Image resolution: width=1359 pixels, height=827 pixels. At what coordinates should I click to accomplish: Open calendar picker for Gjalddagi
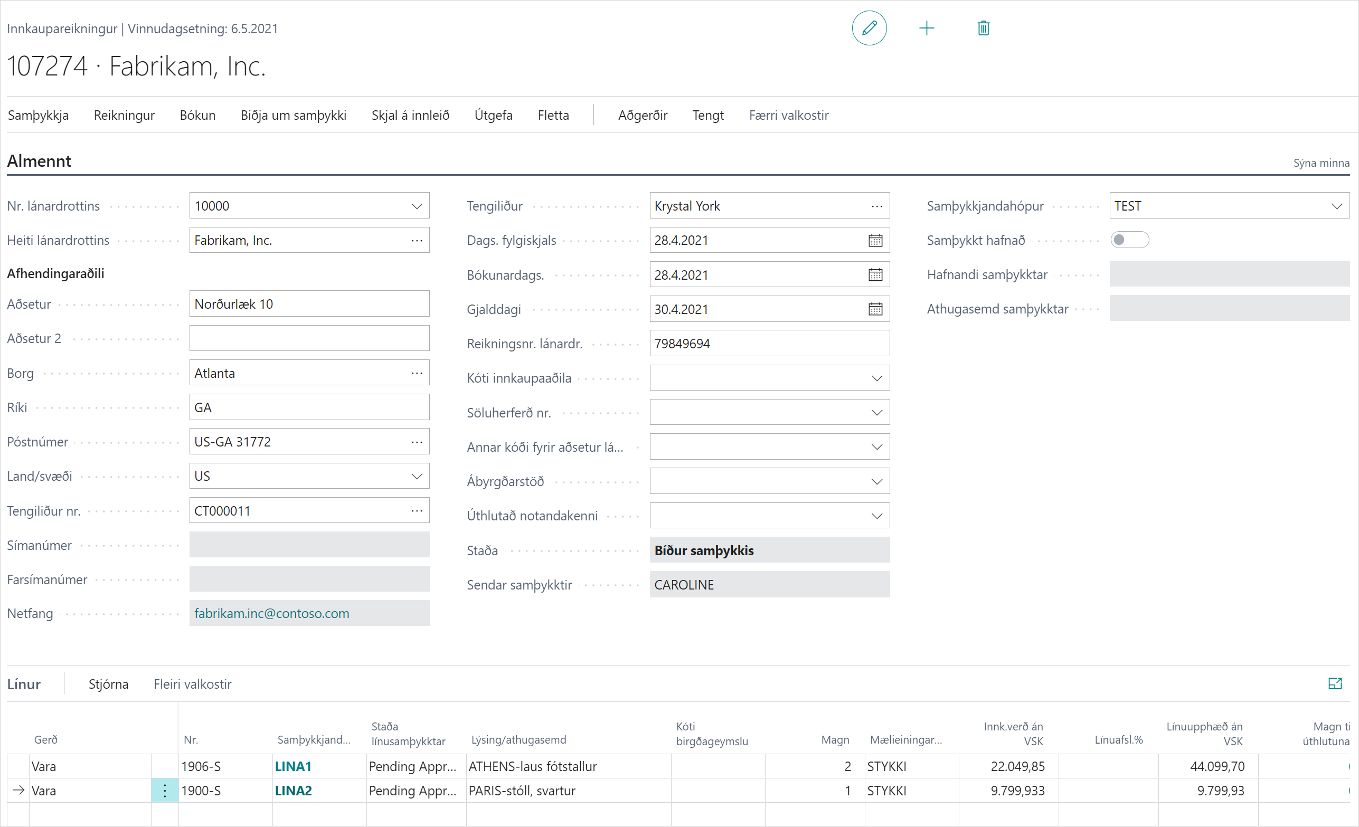pyautogui.click(x=875, y=309)
